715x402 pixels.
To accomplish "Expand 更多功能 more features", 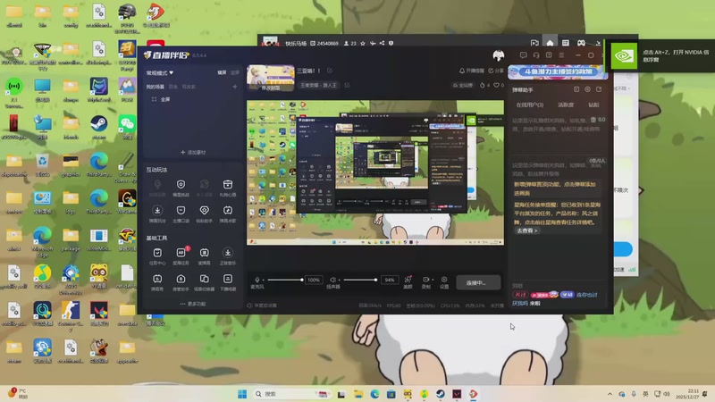I will coord(192,304).
